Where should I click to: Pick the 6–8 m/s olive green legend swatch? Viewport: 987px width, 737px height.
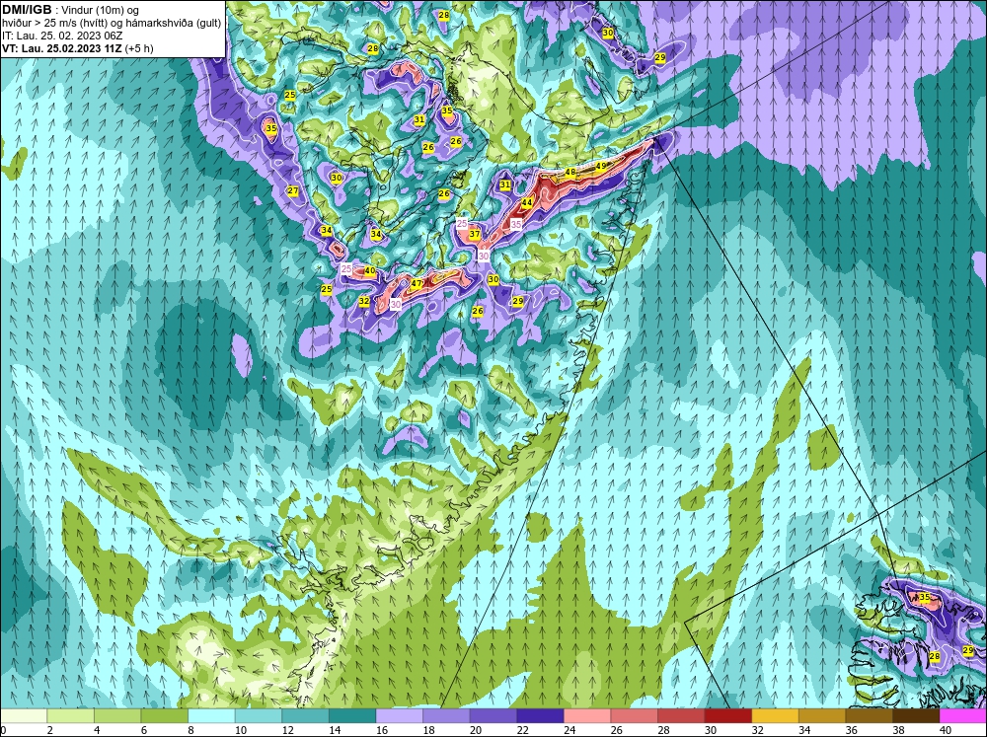(x=164, y=715)
